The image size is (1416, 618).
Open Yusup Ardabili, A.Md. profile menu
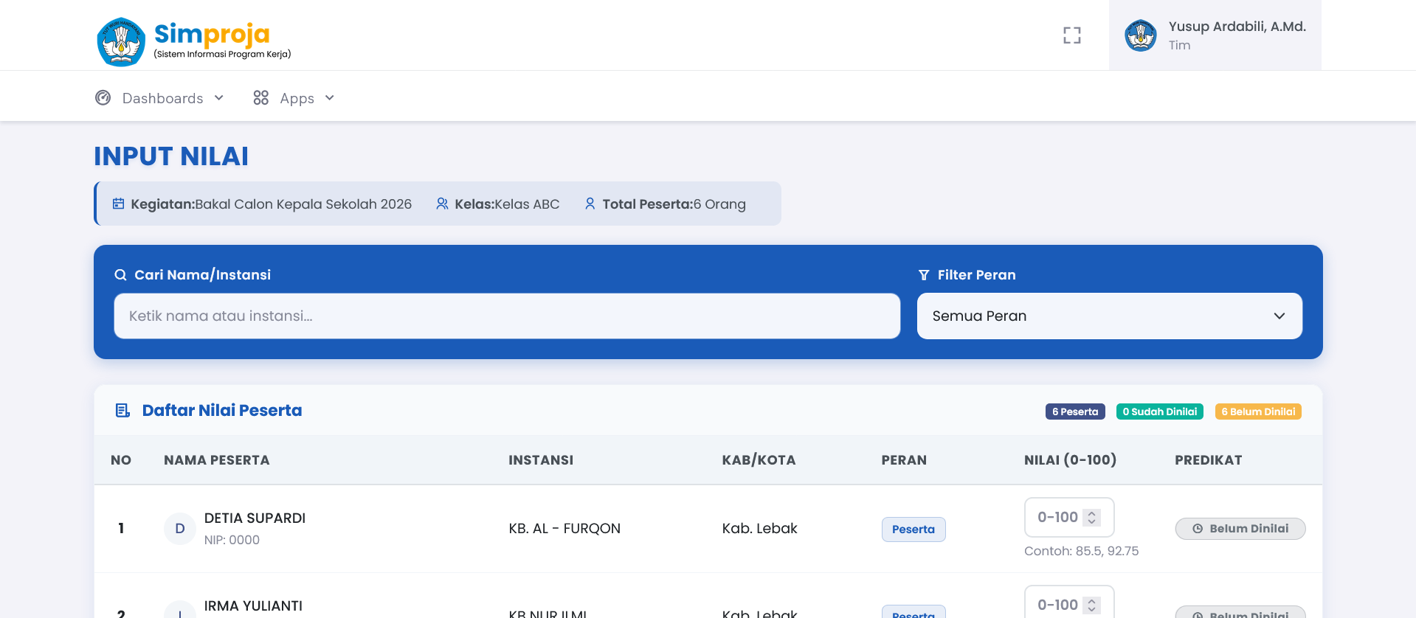click(1215, 35)
